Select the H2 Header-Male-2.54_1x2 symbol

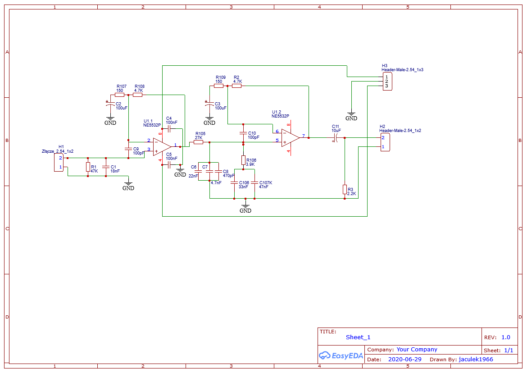385,142
